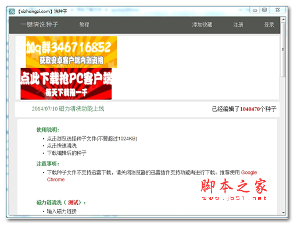Click the app icon in the title bar

12,12
